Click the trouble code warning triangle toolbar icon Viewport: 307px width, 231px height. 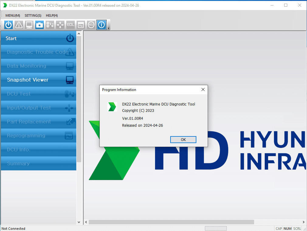pos(19,25)
